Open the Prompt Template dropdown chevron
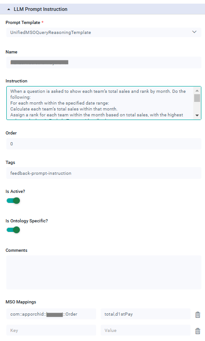205x341 pixels. tap(194, 32)
